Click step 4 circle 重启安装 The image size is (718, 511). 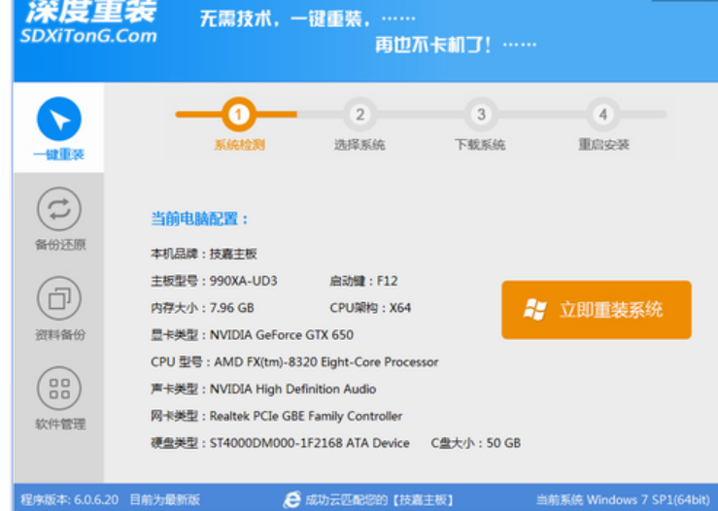[x=603, y=115]
